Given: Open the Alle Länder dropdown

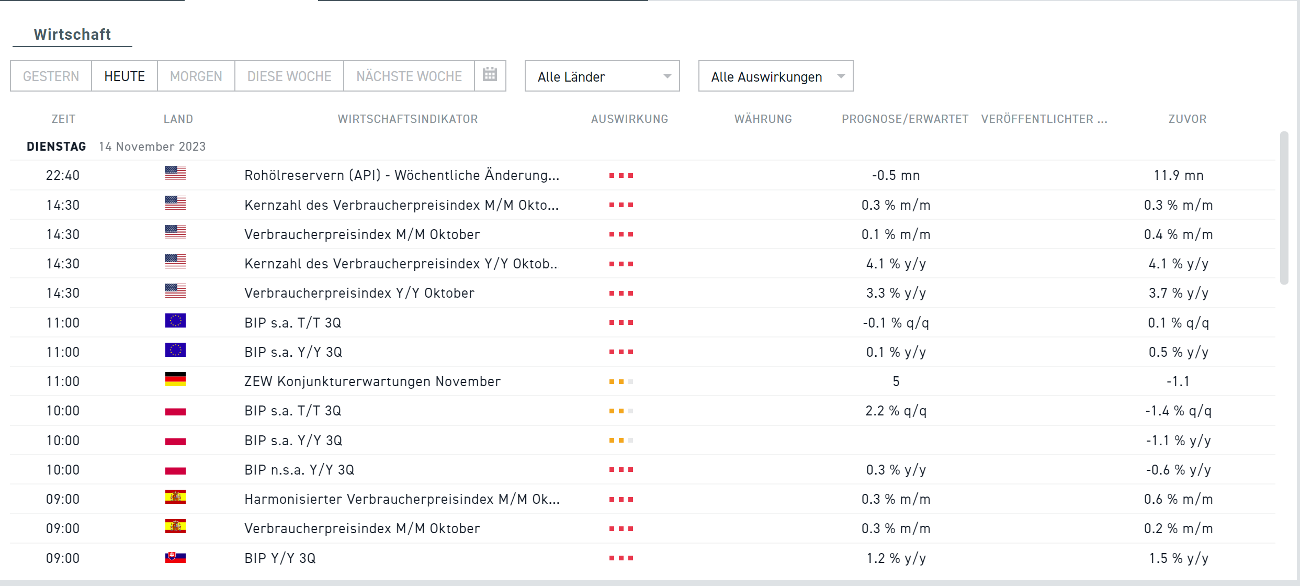Looking at the screenshot, I should pos(602,76).
